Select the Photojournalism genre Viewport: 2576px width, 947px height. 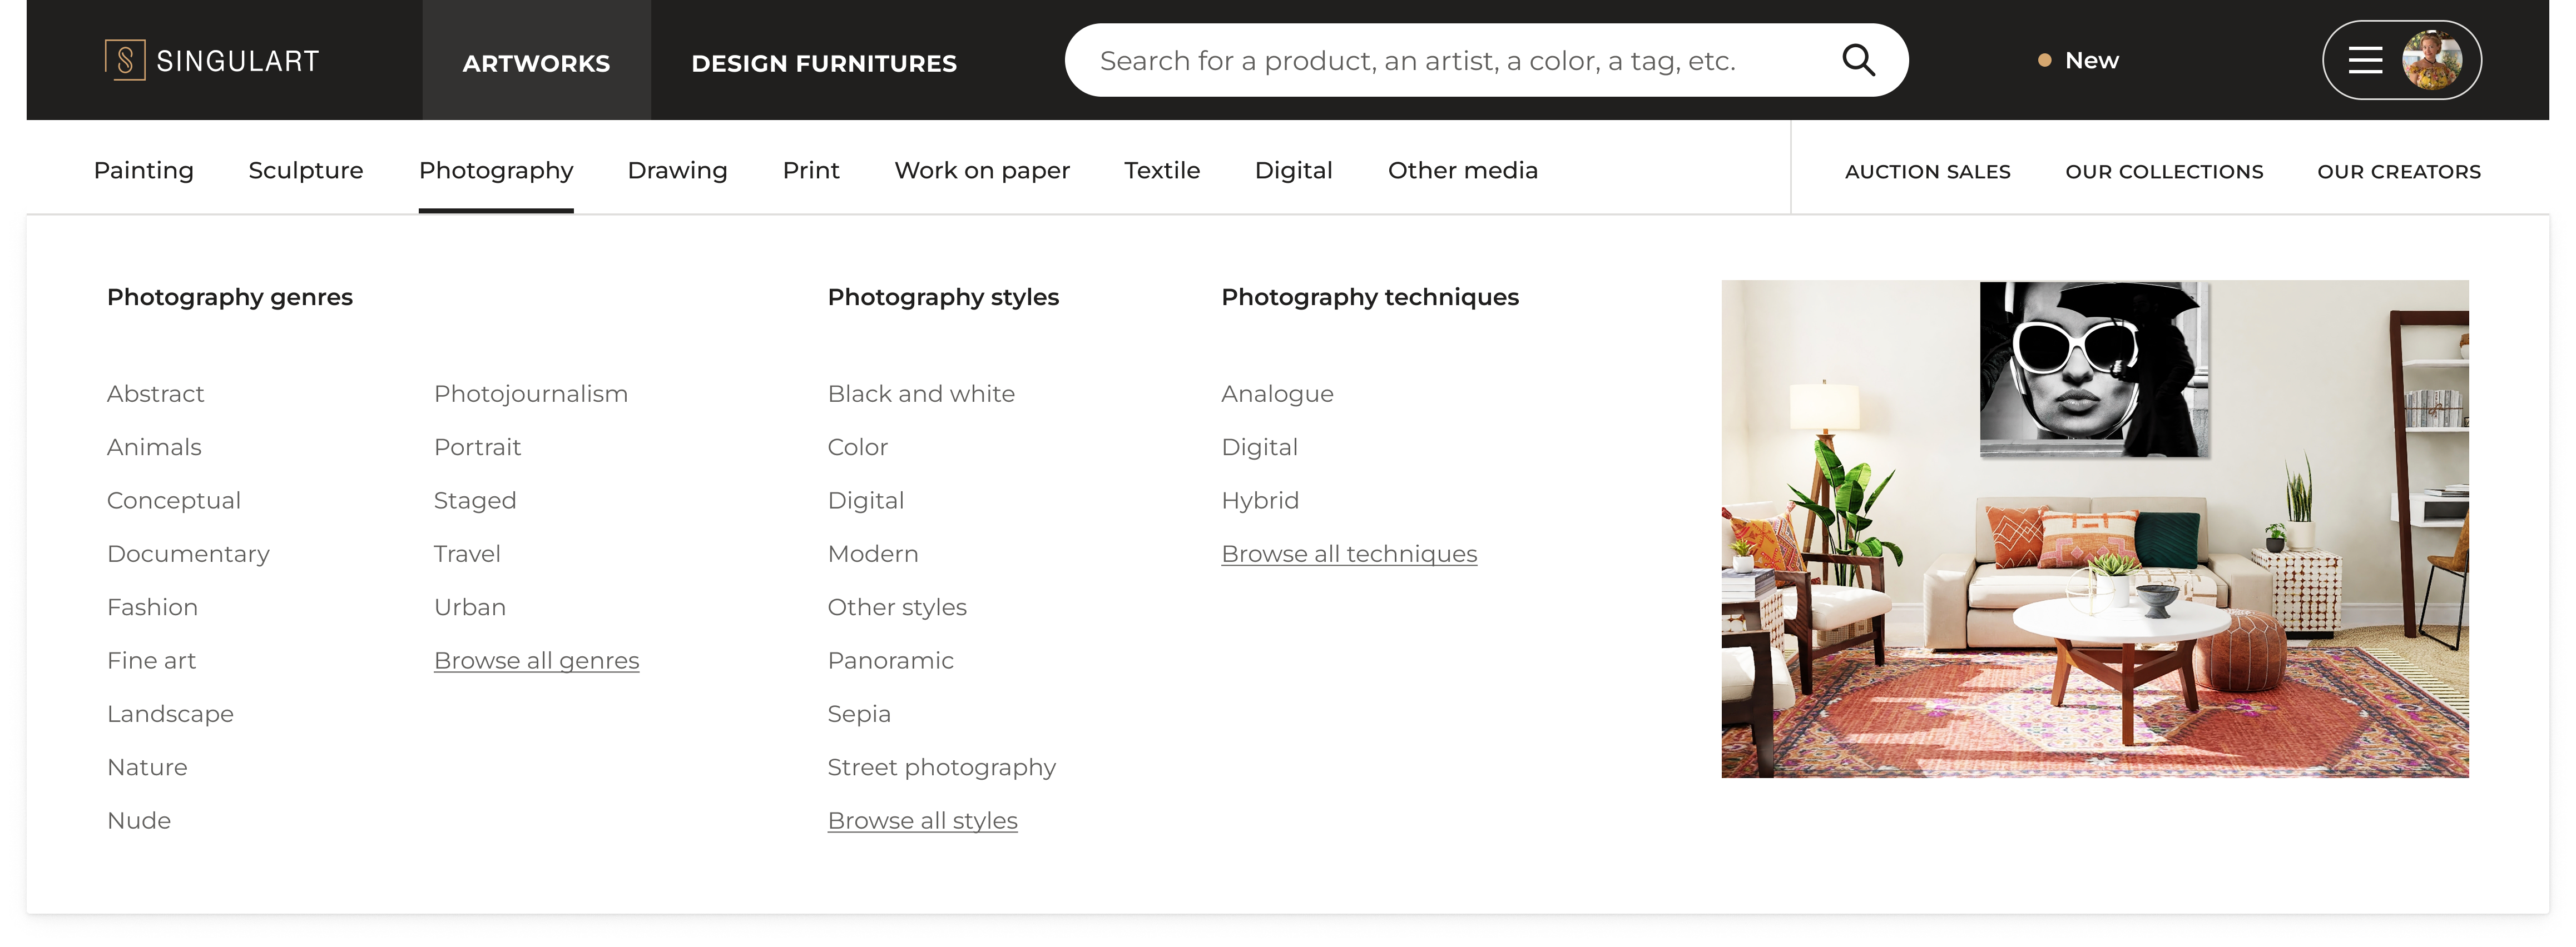[x=530, y=393]
